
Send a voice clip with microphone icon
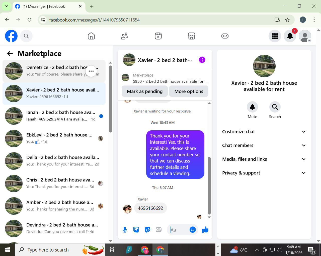coord(125,229)
